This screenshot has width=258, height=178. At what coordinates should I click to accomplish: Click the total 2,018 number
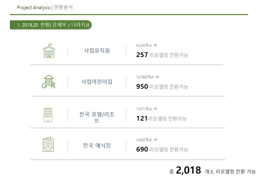click(x=188, y=170)
